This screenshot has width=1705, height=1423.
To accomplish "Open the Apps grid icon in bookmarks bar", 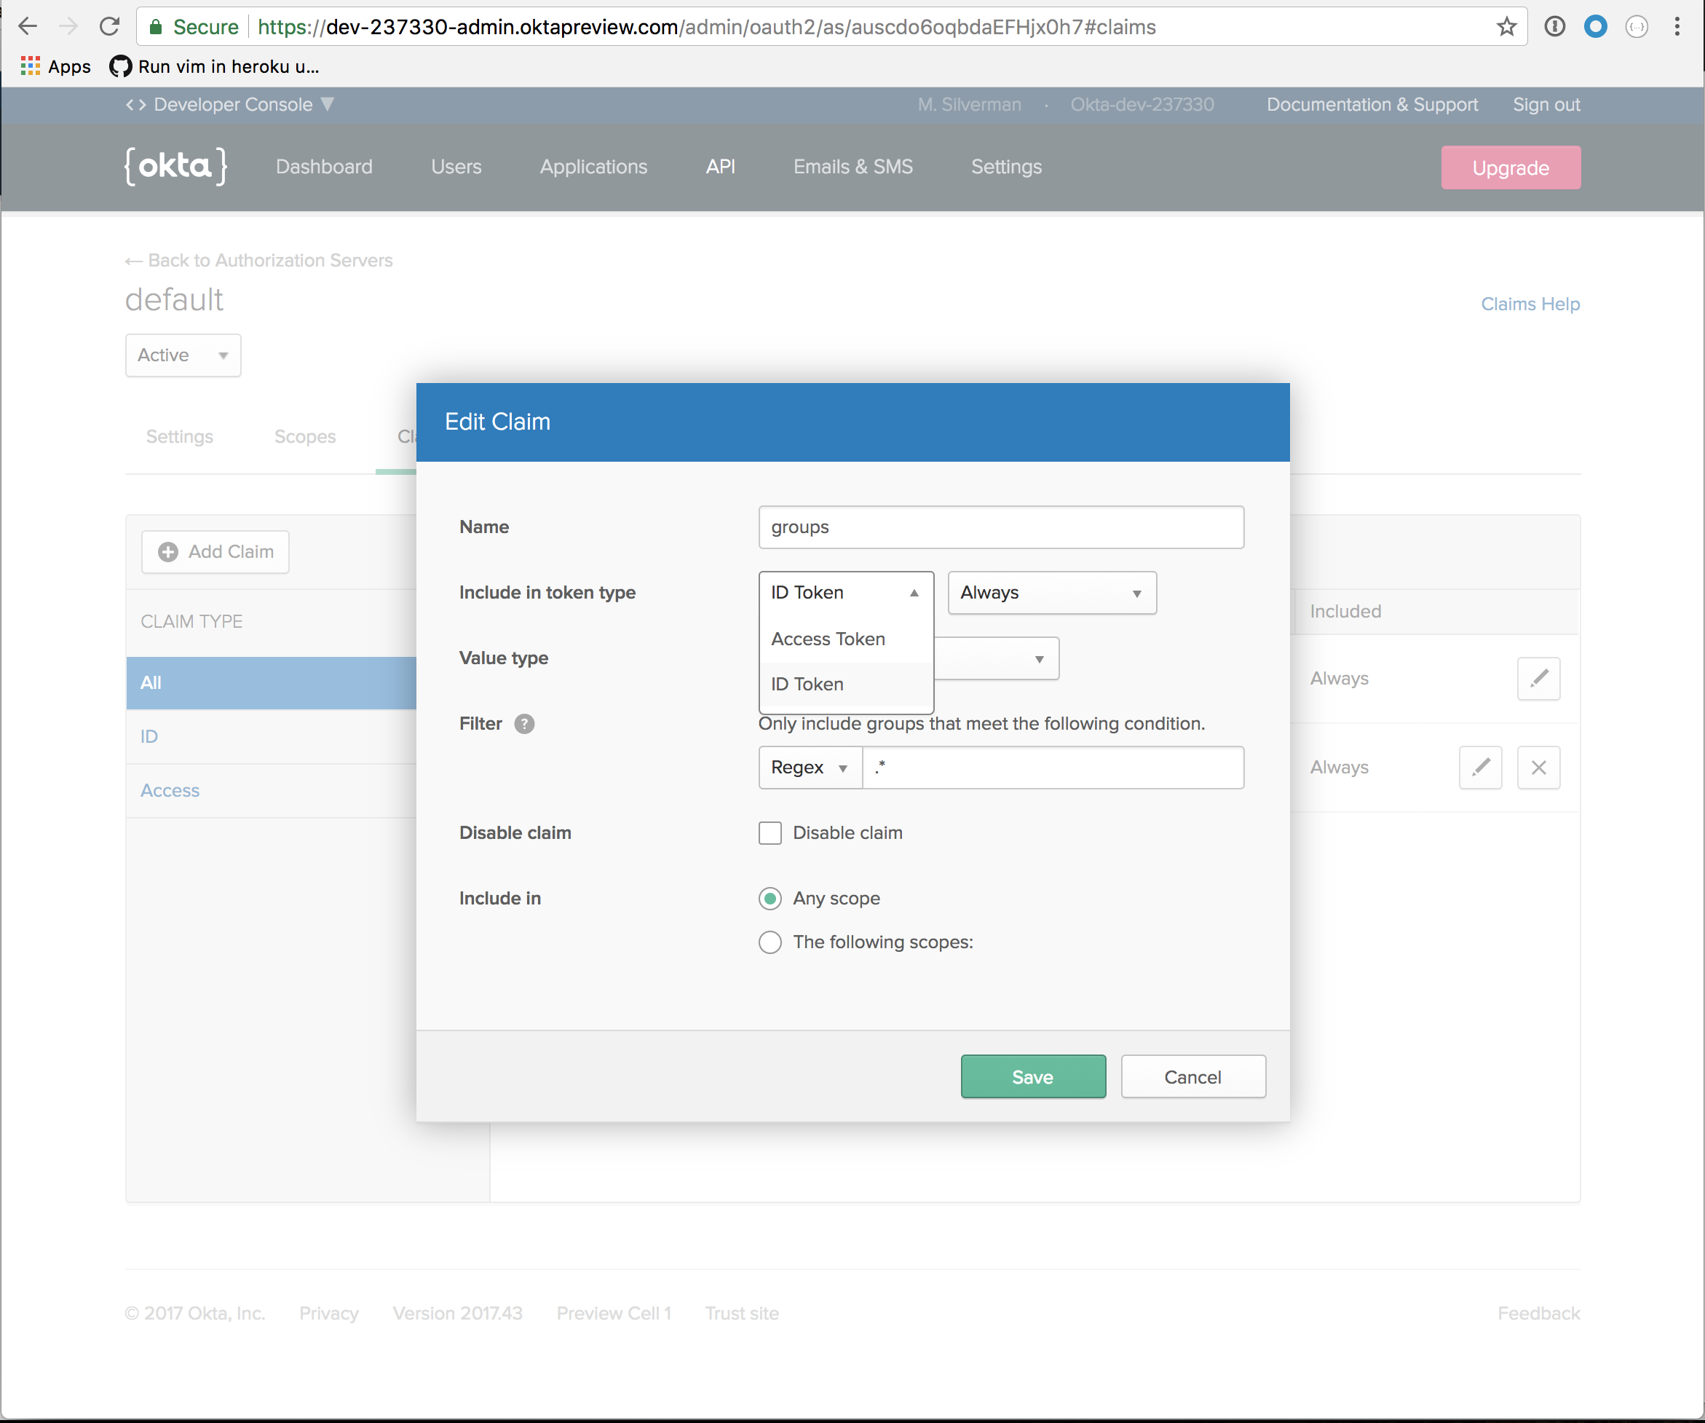I will pyautogui.click(x=30, y=66).
